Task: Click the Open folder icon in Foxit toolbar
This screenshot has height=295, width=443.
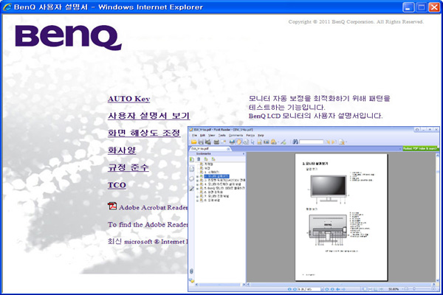Action: 193,142
